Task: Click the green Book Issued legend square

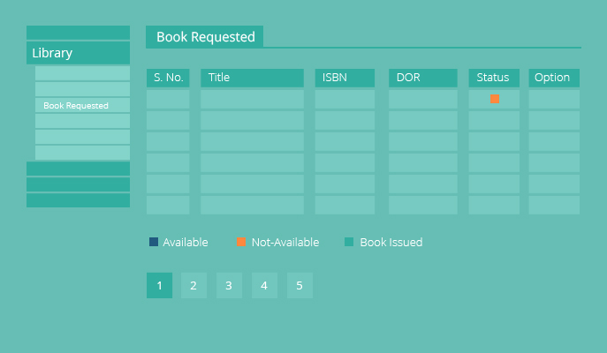Action: [348, 242]
